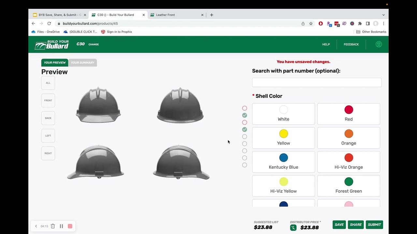This screenshot has height=234, width=417.
Task: Open the red ad blocker extension icon
Action: point(321,23)
